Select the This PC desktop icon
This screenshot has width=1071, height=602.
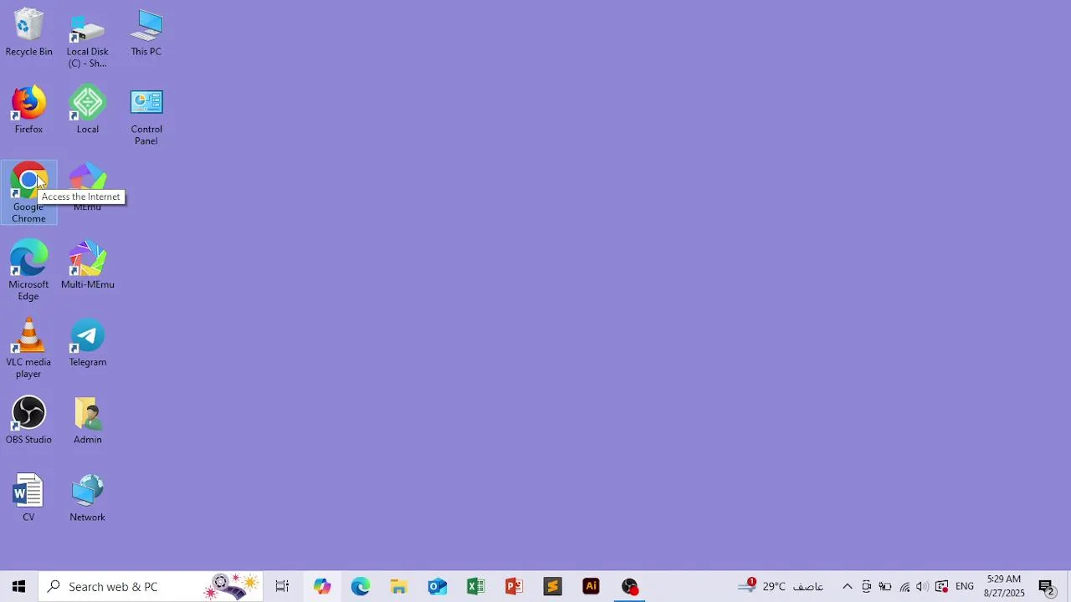146,32
